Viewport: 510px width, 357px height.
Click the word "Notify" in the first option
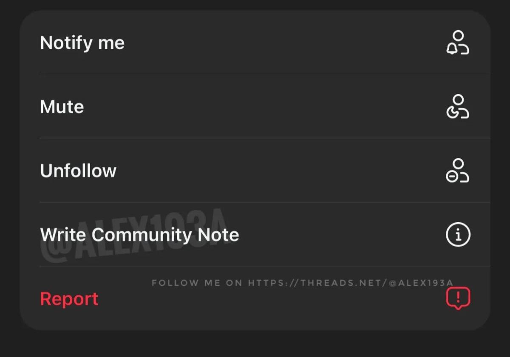[x=66, y=43]
